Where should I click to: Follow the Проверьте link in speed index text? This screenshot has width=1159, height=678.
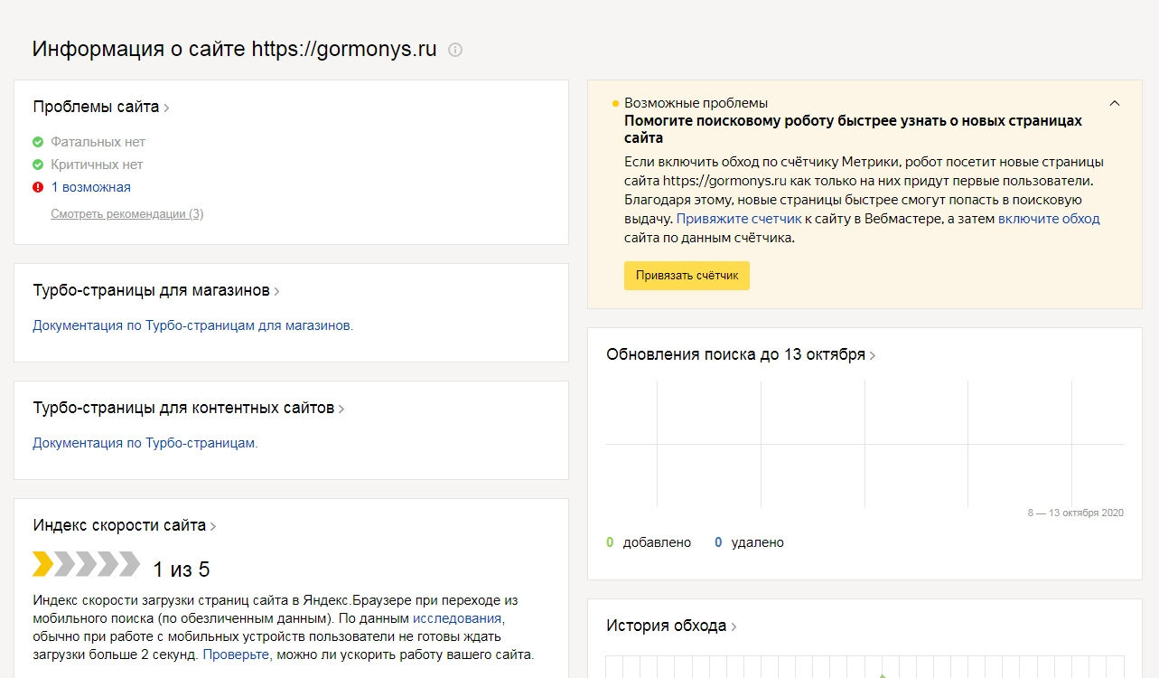pos(236,654)
